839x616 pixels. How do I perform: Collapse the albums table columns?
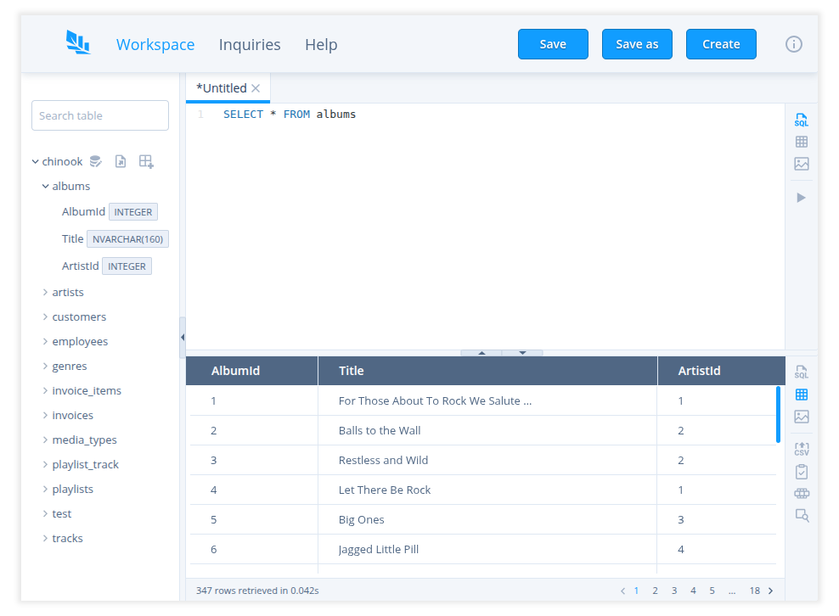[x=45, y=185]
